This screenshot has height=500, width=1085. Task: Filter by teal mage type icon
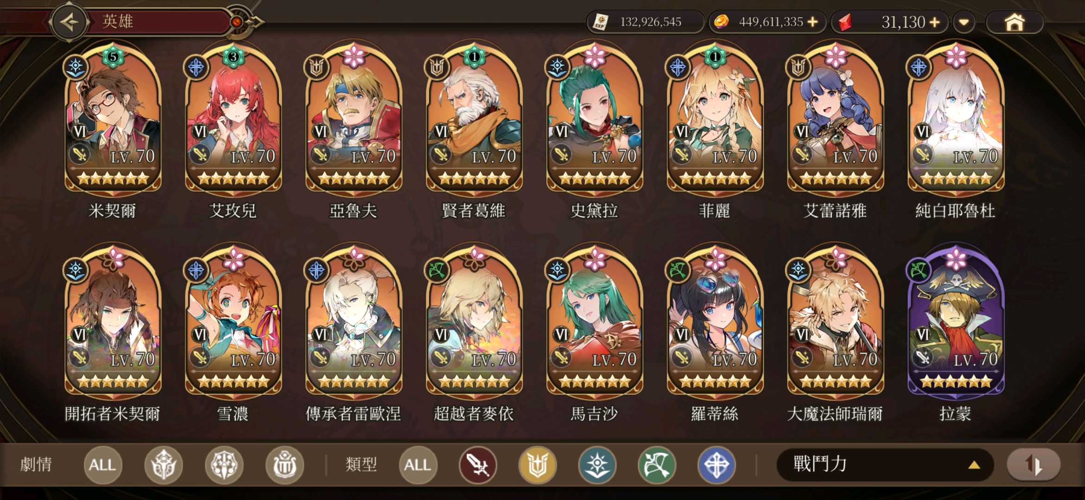click(x=597, y=465)
